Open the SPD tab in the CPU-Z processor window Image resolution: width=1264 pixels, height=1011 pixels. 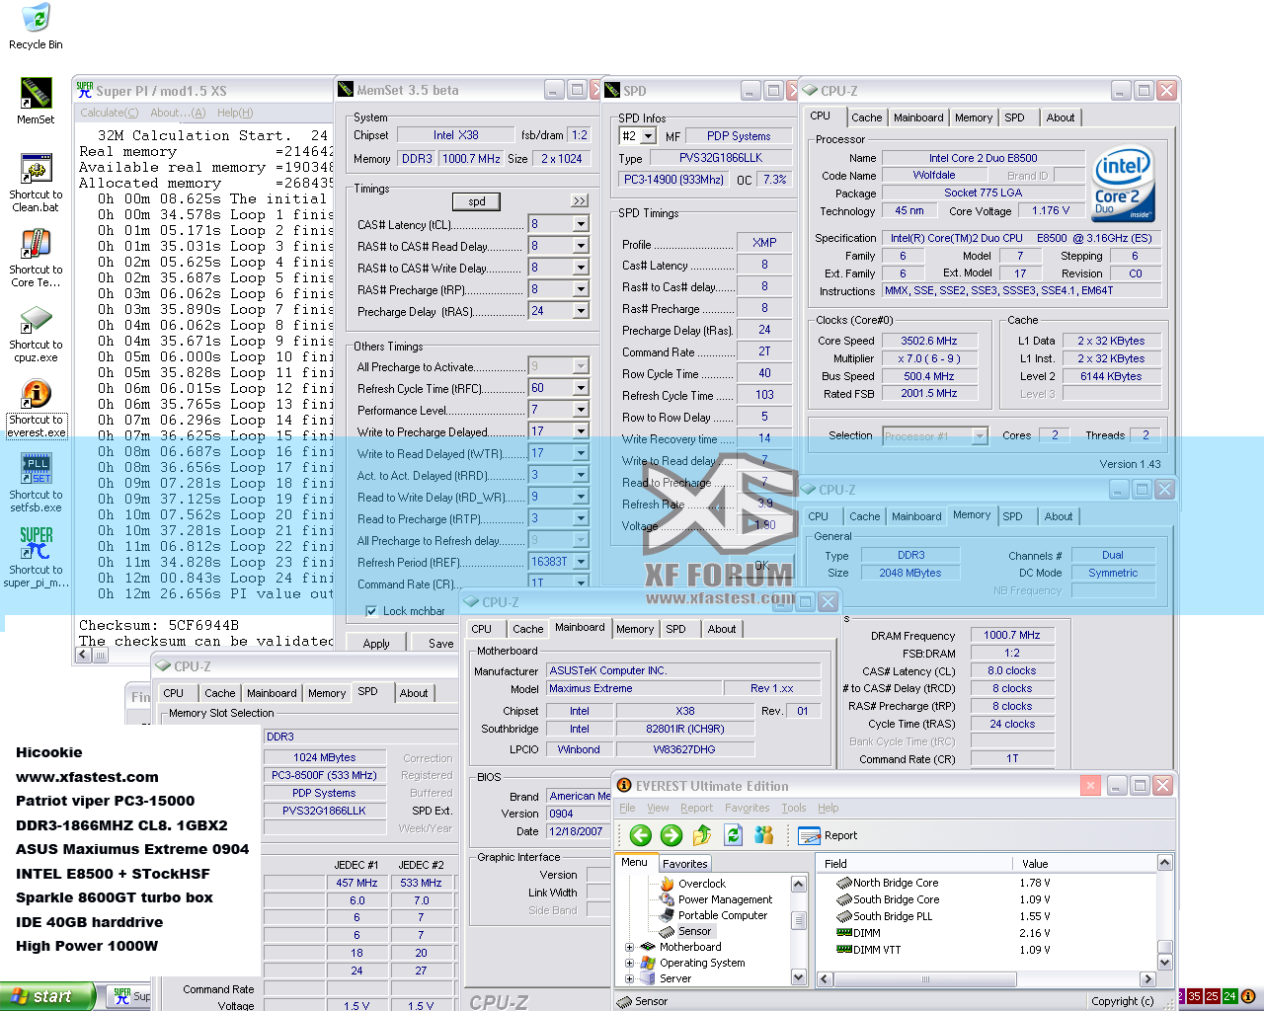point(1014,117)
